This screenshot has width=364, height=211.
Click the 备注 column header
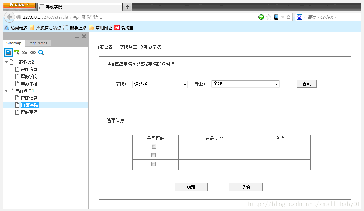280,138
